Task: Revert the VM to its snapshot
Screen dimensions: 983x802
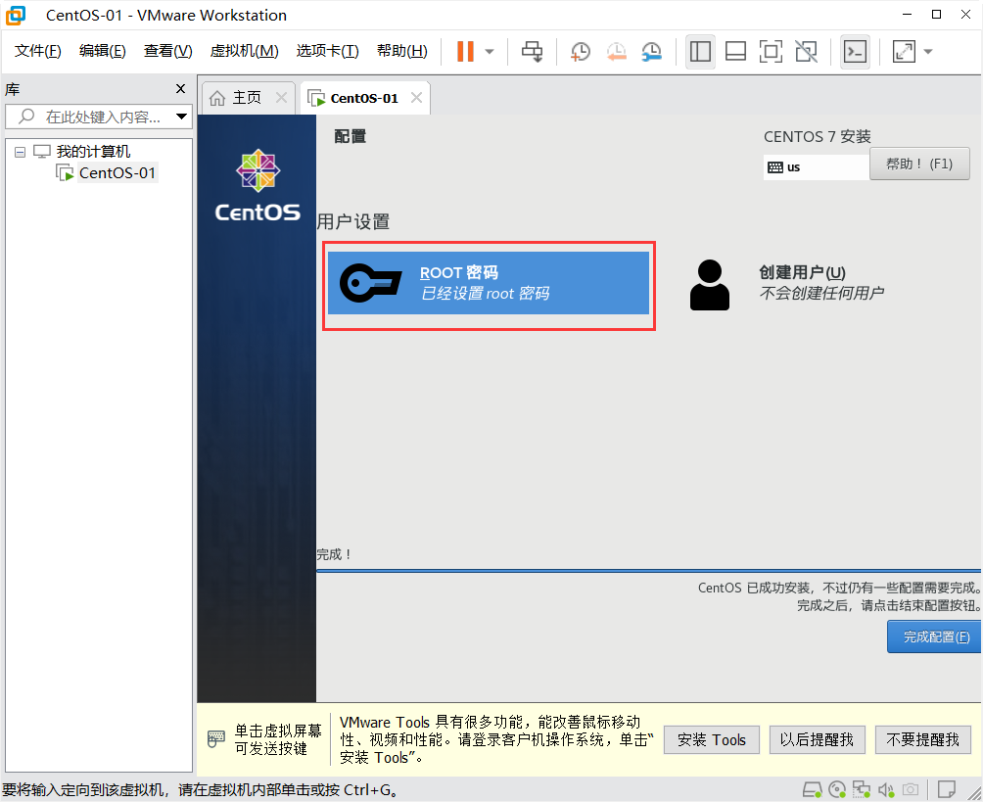Action: [615, 51]
